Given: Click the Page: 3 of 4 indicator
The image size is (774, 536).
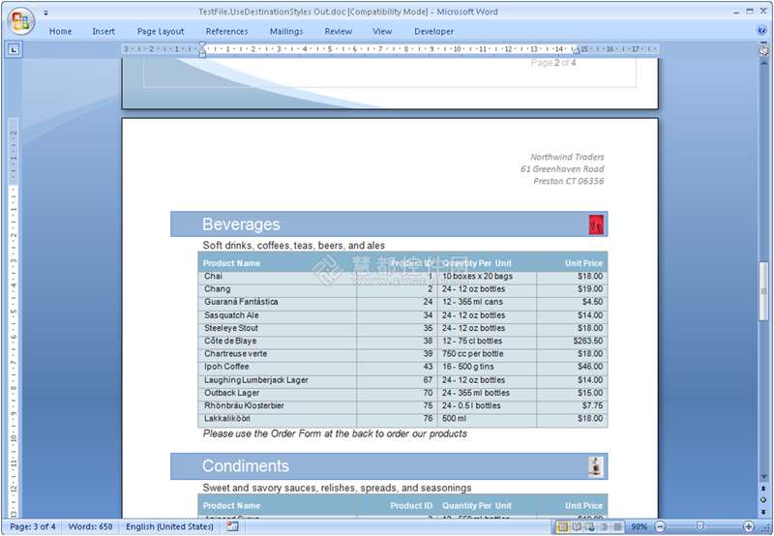Looking at the screenshot, I should point(33,526).
